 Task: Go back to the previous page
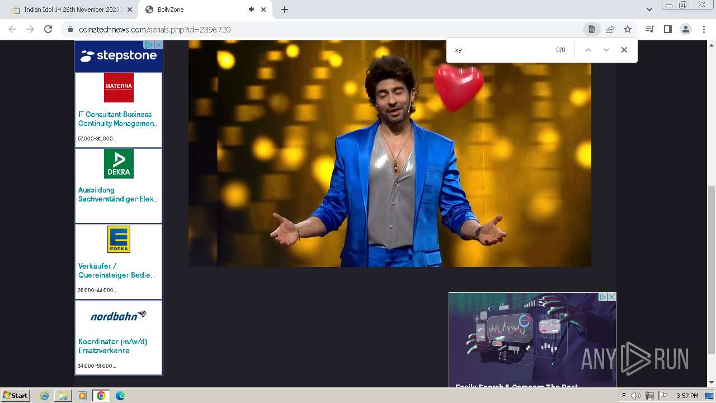(x=12, y=29)
